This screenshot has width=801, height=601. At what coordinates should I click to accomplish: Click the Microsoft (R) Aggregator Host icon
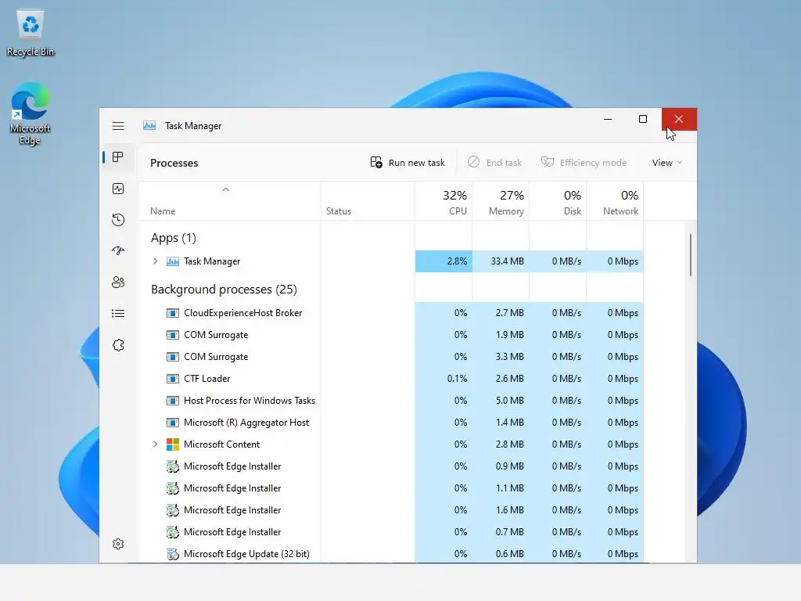173,423
